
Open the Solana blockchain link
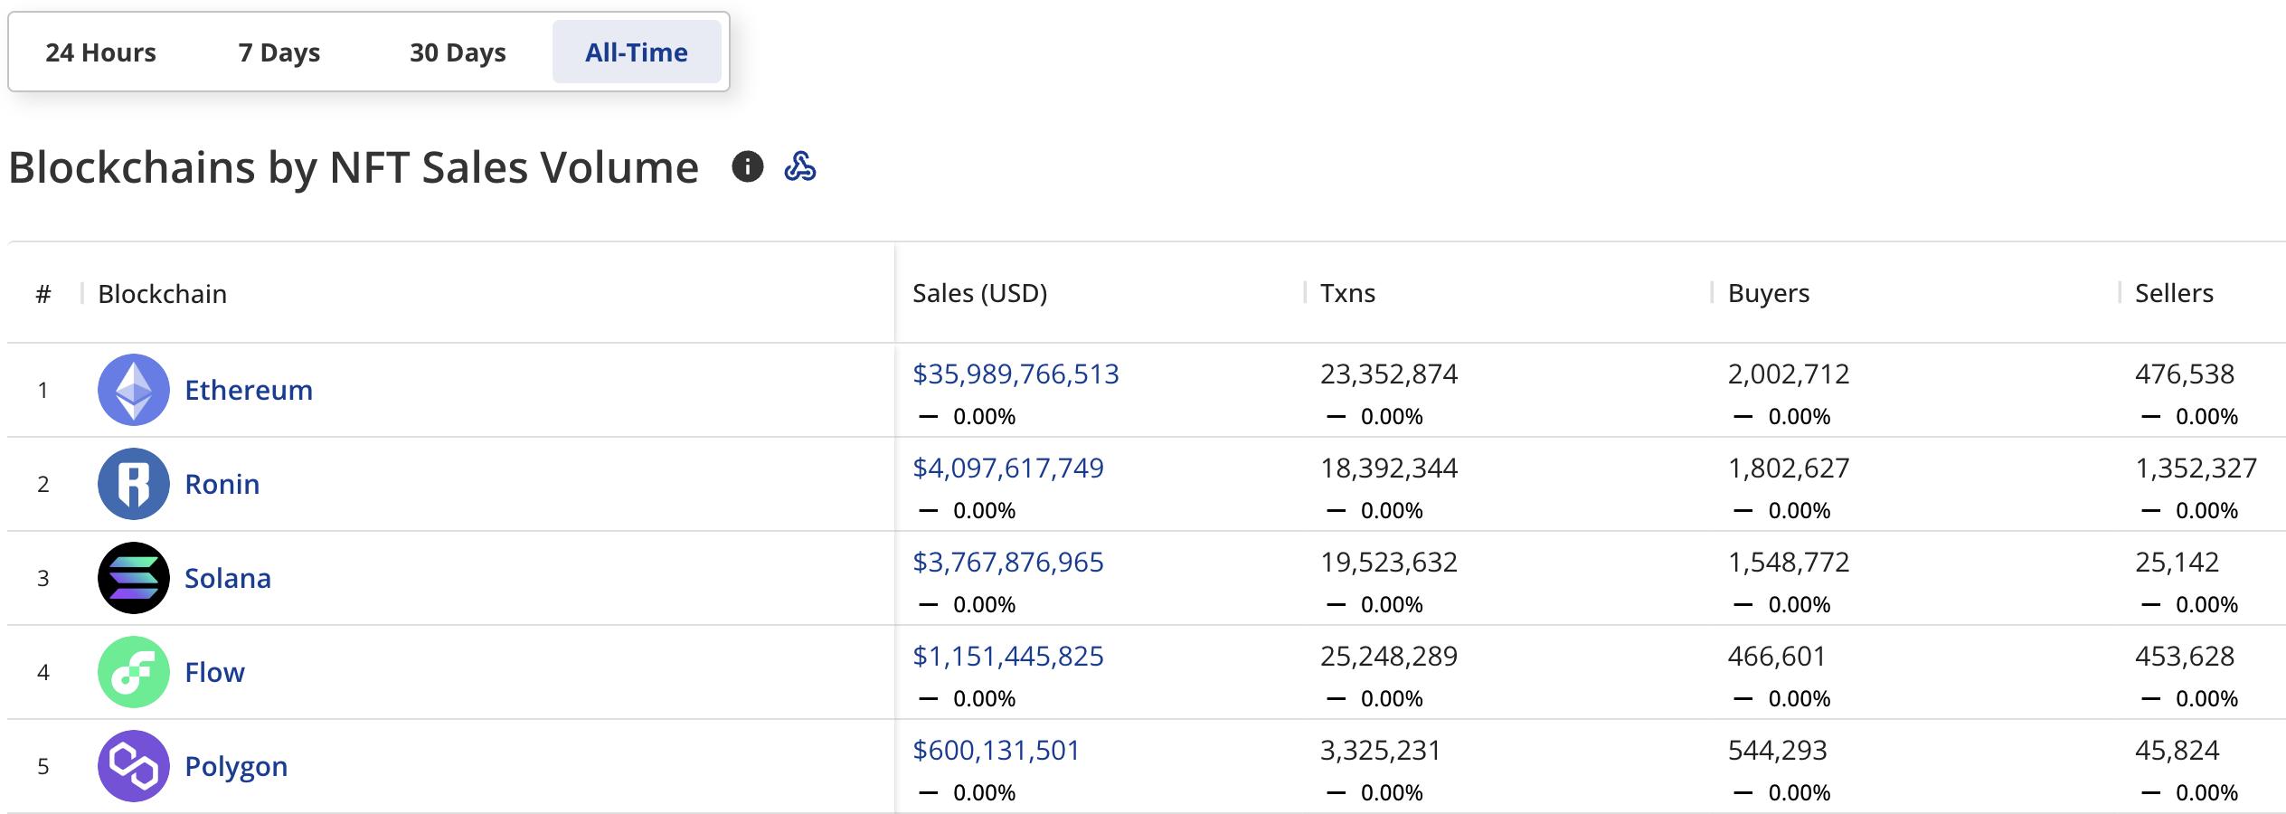(x=228, y=578)
